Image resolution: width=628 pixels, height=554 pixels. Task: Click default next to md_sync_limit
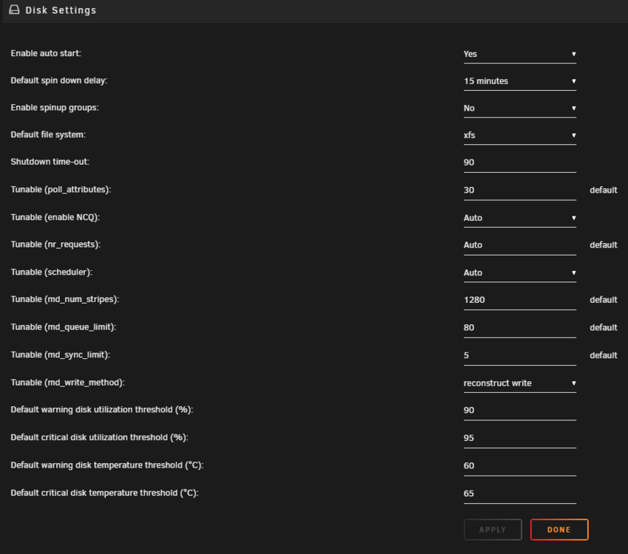click(603, 355)
